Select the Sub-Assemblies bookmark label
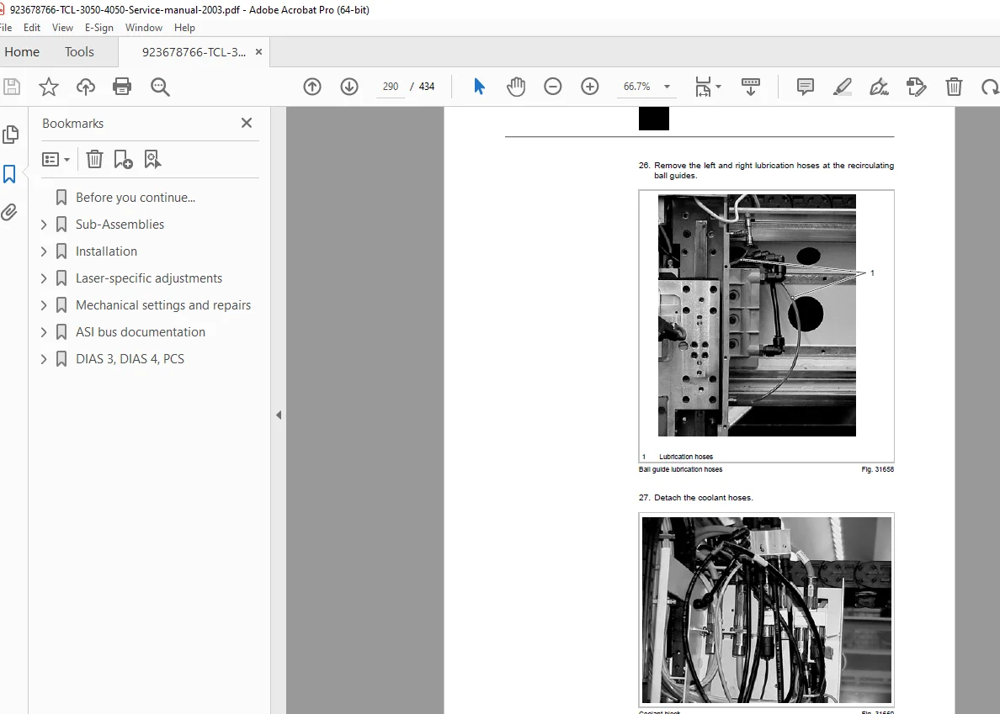The height and width of the screenshot is (714, 1000). tap(120, 225)
